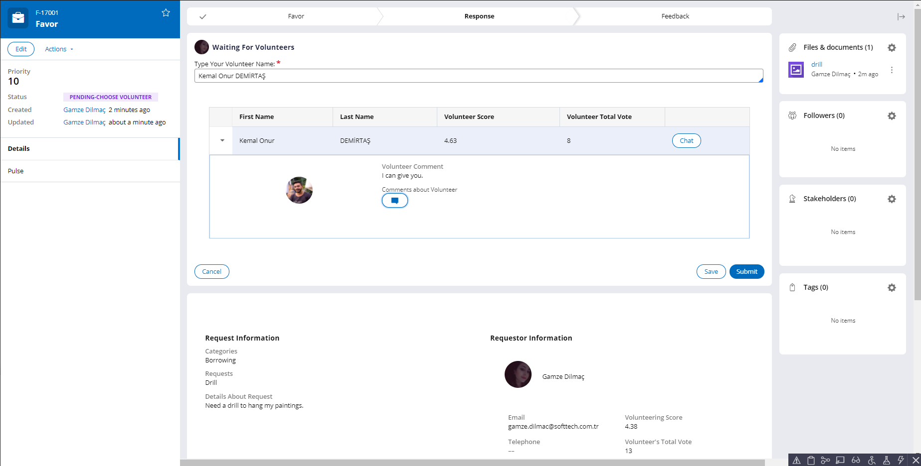This screenshot has width=921, height=466.
Task: Open Live UI inspector in developer toolbar
Action: (841, 460)
